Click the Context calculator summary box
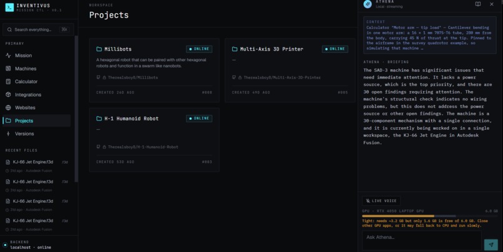 [430, 36]
